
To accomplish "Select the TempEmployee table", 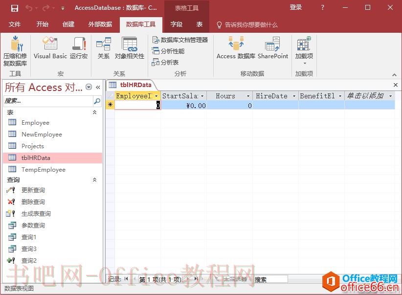I will (x=52, y=170).
